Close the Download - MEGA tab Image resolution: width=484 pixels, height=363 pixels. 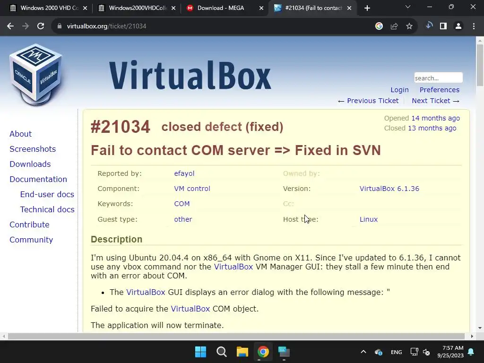coord(261,9)
